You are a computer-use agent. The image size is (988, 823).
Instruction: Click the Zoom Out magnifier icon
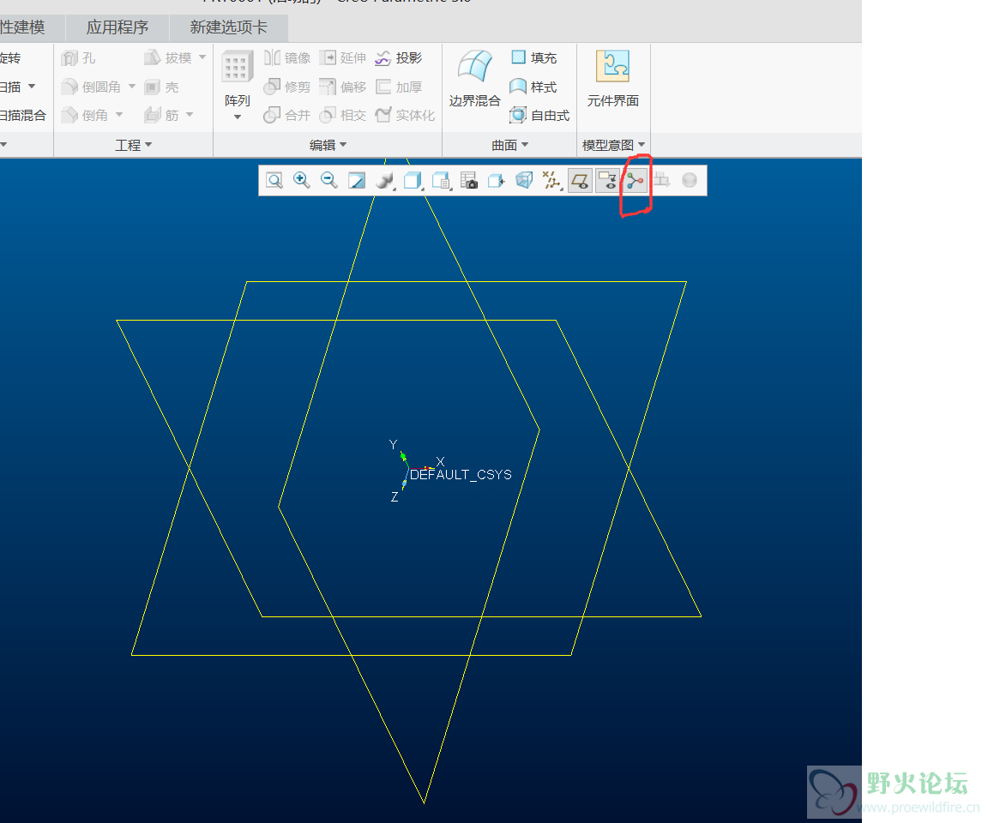[x=329, y=181]
